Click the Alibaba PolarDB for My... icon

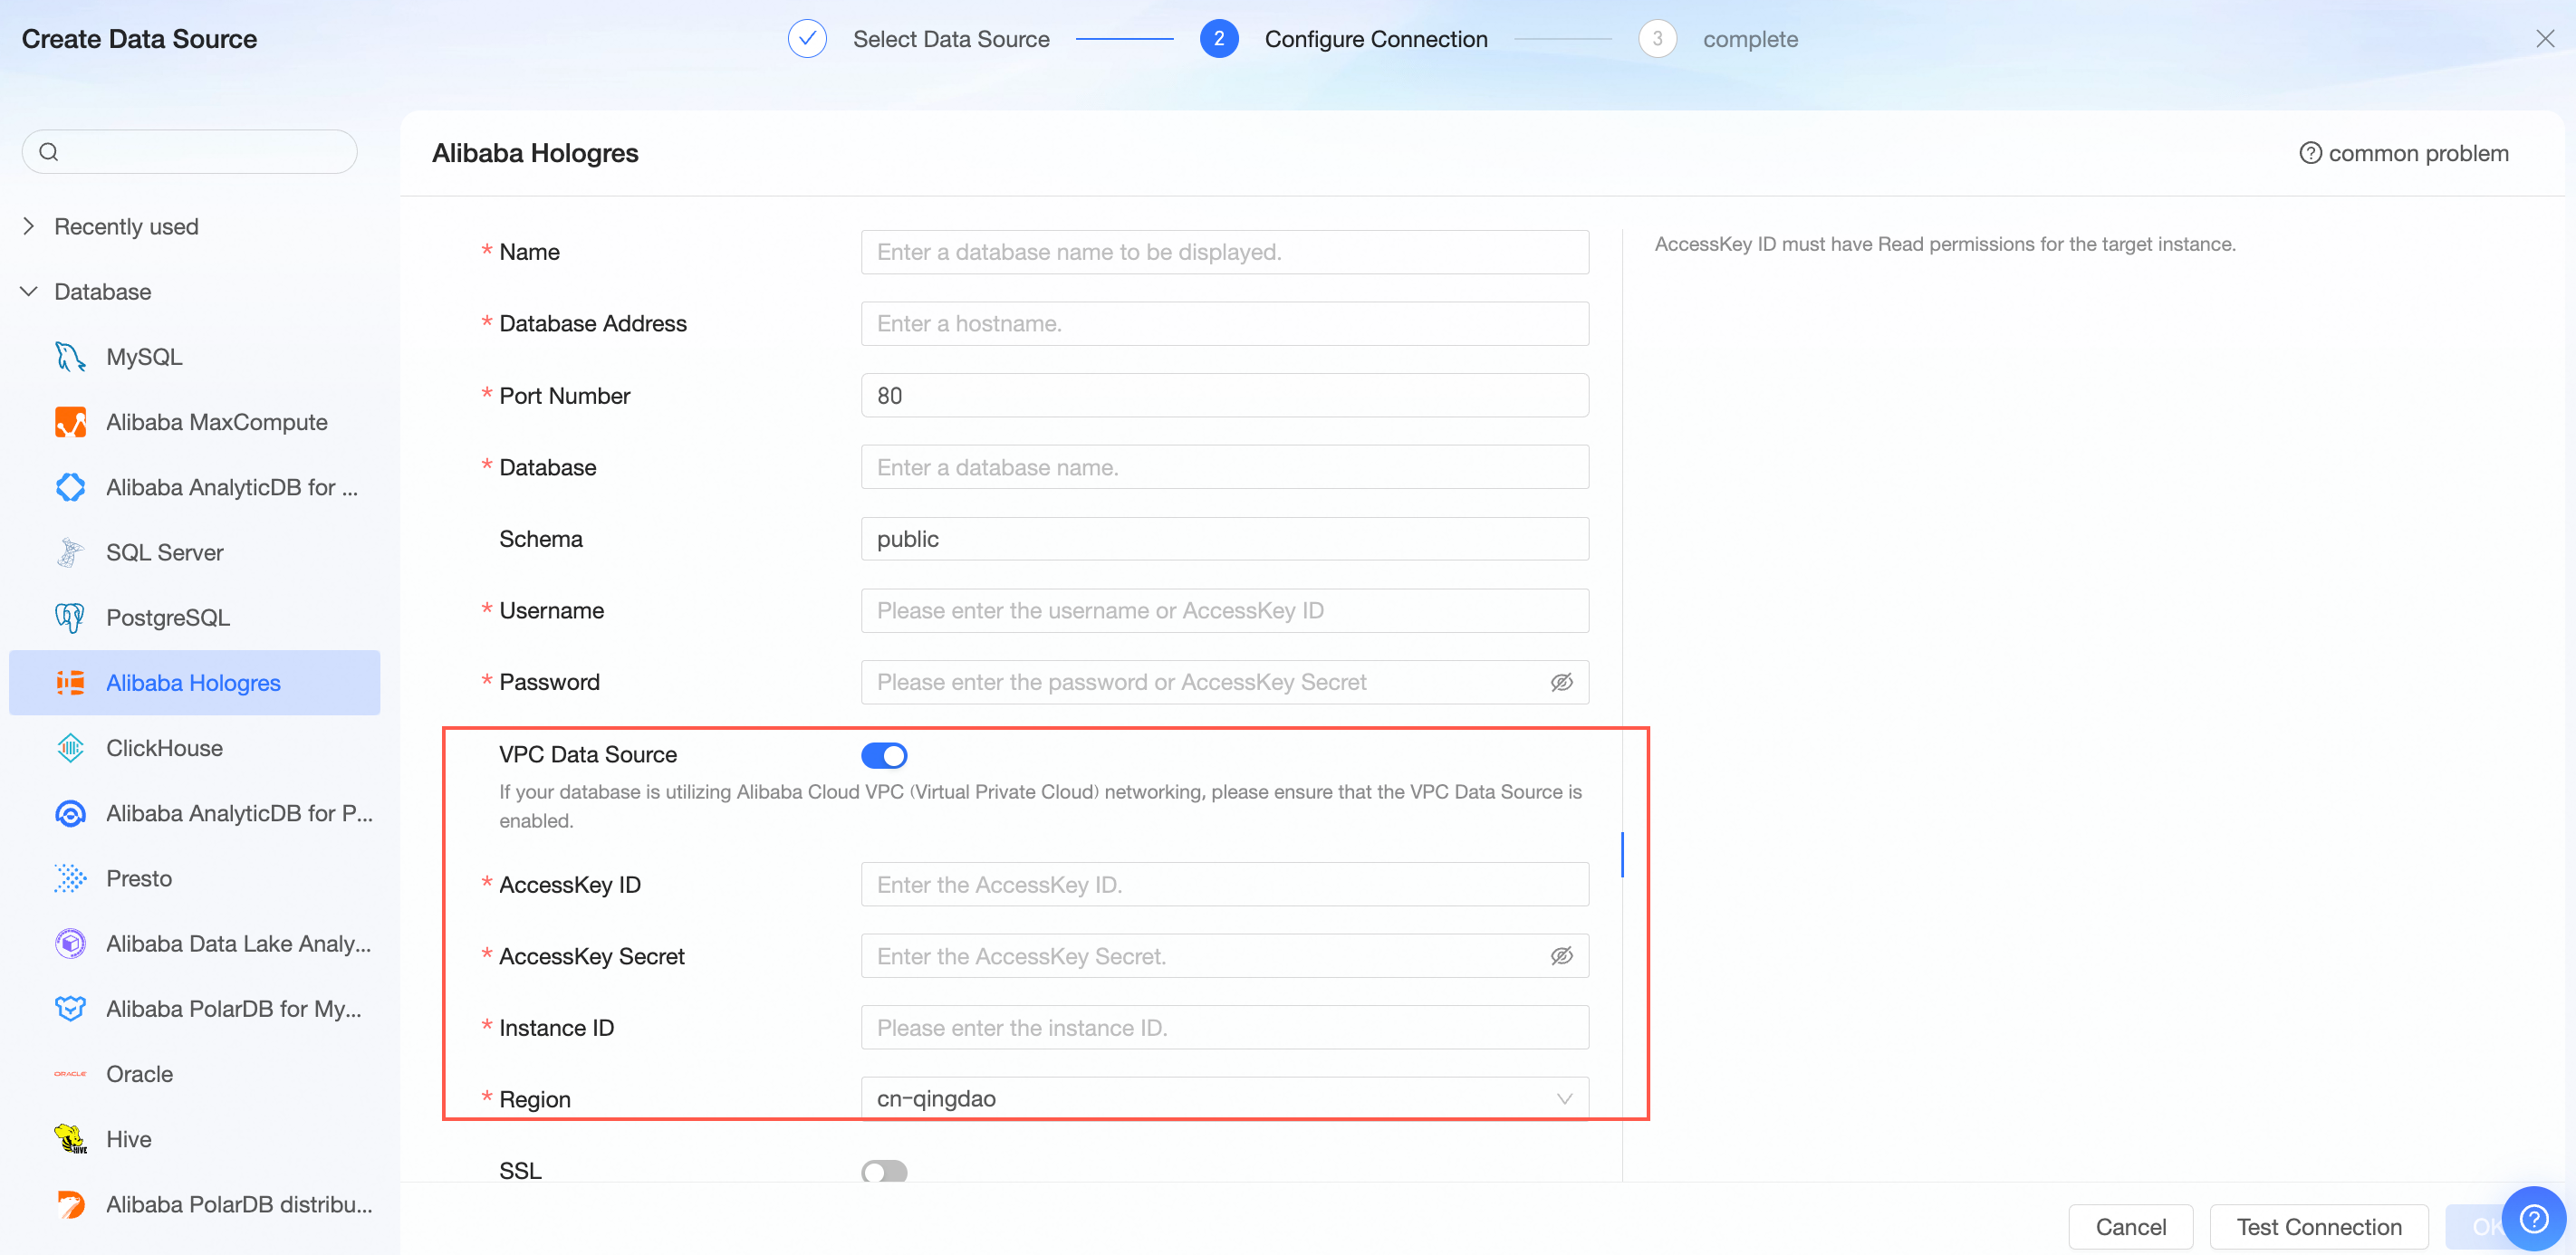70,1009
